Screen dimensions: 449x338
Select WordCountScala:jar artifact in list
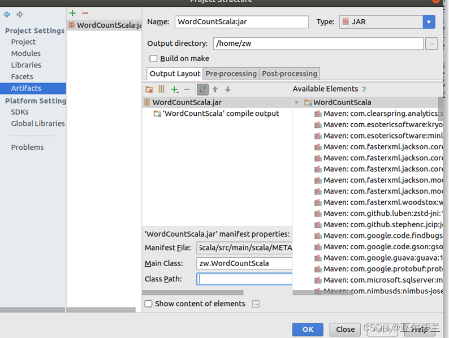105,25
